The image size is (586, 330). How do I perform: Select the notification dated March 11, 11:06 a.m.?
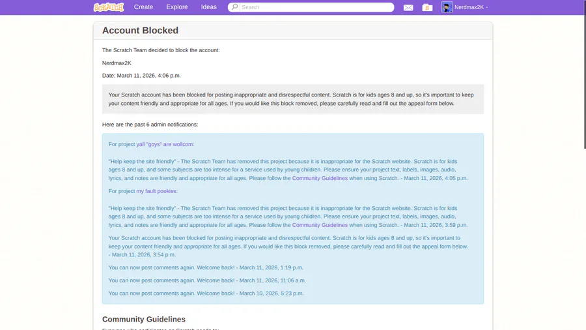click(x=207, y=280)
